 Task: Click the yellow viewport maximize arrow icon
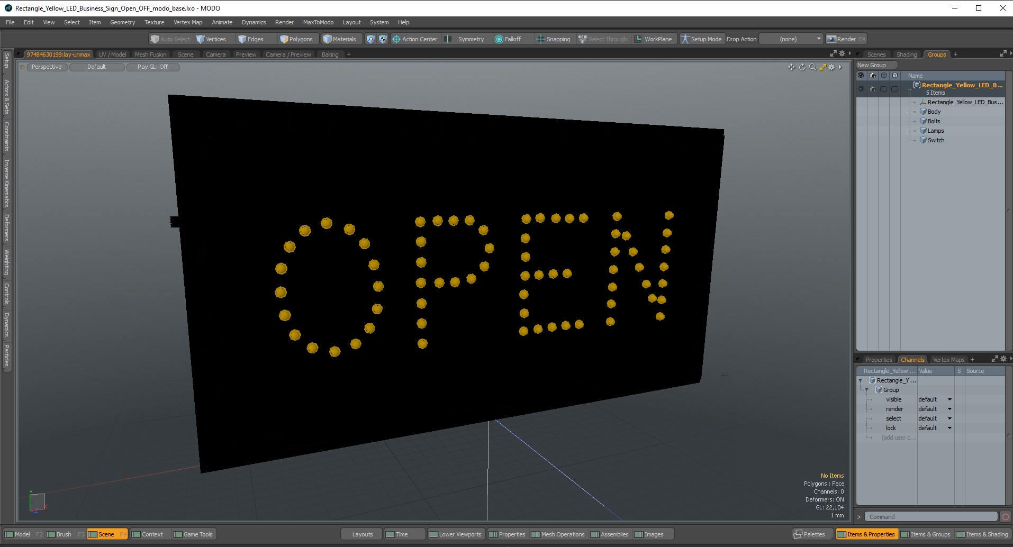click(x=822, y=67)
